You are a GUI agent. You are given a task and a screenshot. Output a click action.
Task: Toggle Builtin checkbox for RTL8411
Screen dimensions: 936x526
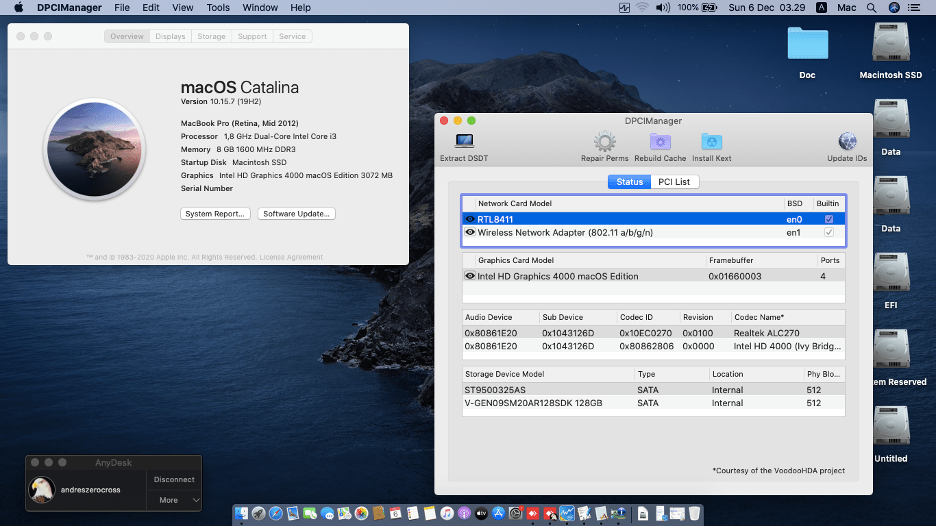point(829,219)
